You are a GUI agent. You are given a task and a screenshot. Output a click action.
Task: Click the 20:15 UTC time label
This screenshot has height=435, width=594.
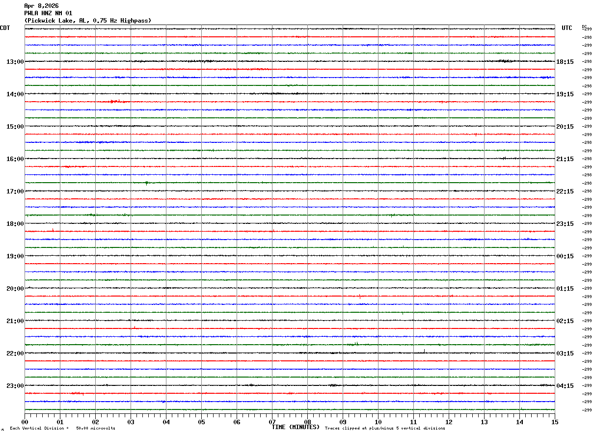pyautogui.click(x=565, y=127)
